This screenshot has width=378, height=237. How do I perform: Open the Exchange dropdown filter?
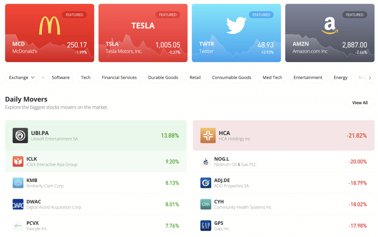coord(22,78)
